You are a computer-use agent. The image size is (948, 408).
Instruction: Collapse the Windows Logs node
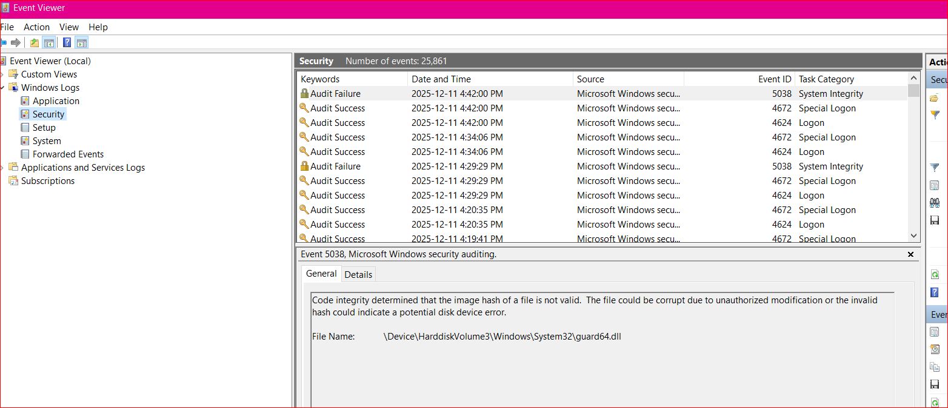[x=2, y=88]
